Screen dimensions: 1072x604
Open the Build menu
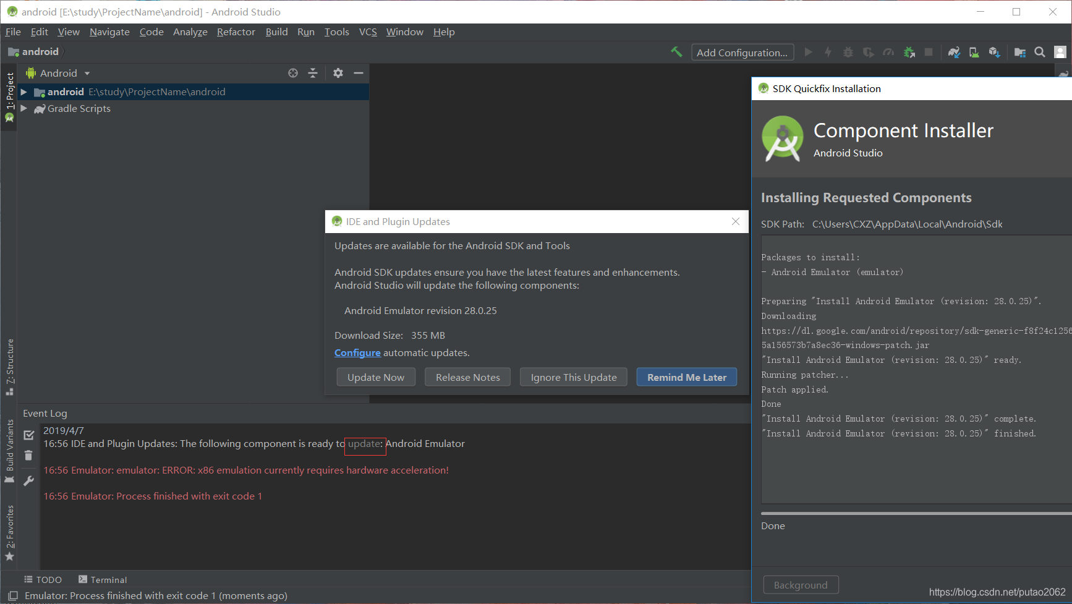tap(277, 32)
